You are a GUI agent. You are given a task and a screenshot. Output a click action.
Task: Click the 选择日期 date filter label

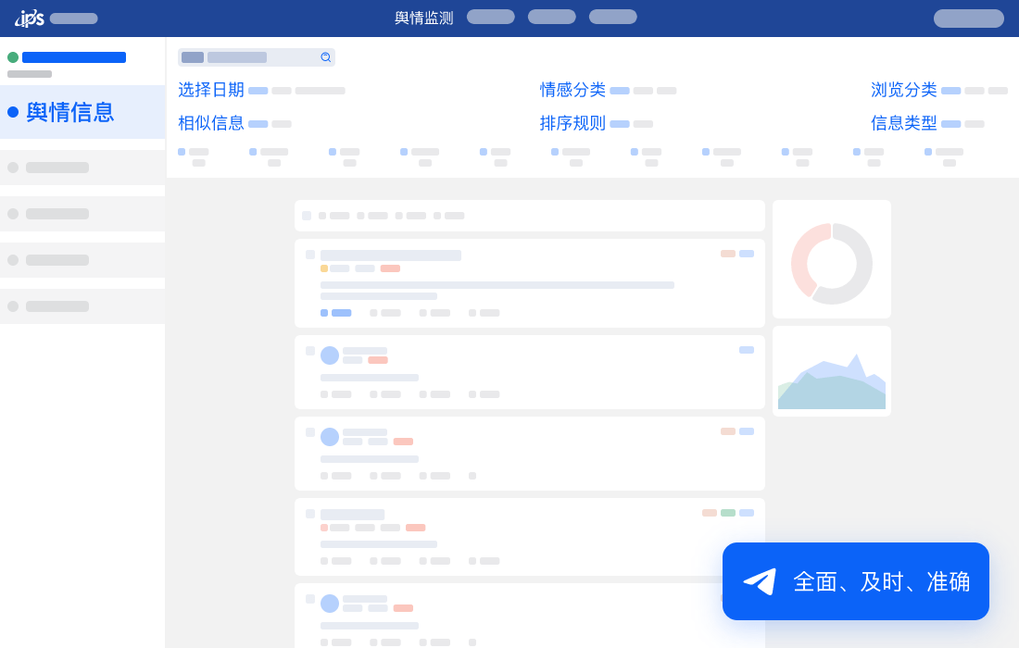(211, 90)
